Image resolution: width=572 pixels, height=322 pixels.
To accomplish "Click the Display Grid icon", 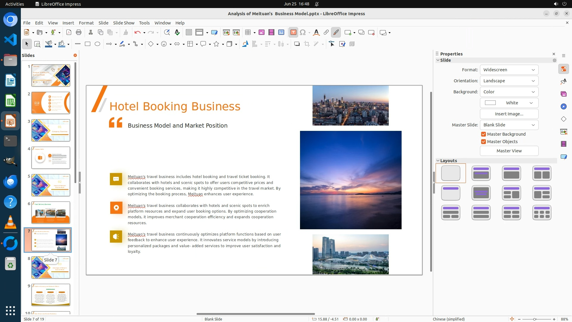I will [x=189, y=32].
